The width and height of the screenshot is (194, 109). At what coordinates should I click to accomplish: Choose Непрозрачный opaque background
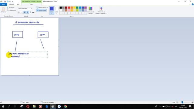pos(42,8)
